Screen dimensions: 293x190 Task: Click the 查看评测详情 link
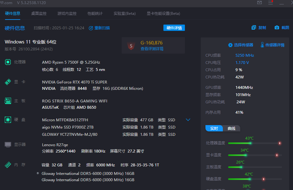click(x=152, y=49)
